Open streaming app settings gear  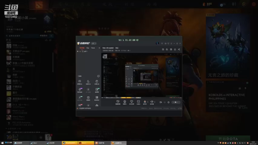coord(168,102)
